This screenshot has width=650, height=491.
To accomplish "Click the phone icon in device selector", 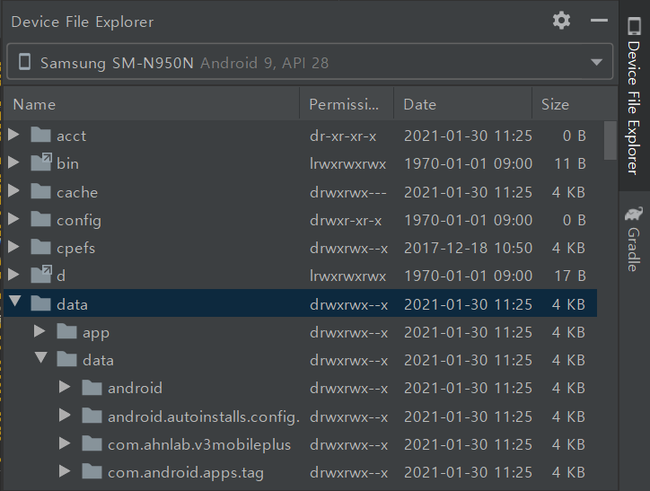I will [25, 62].
